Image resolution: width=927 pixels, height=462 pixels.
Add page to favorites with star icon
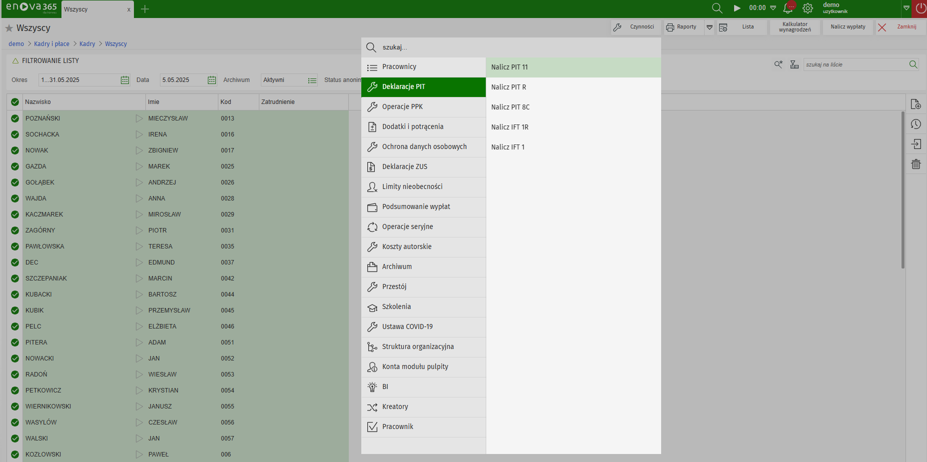coord(9,28)
